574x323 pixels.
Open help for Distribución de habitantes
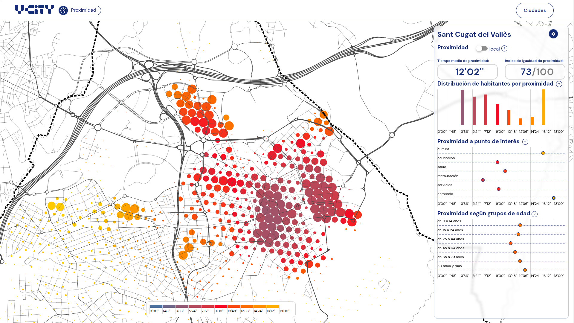click(559, 84)
